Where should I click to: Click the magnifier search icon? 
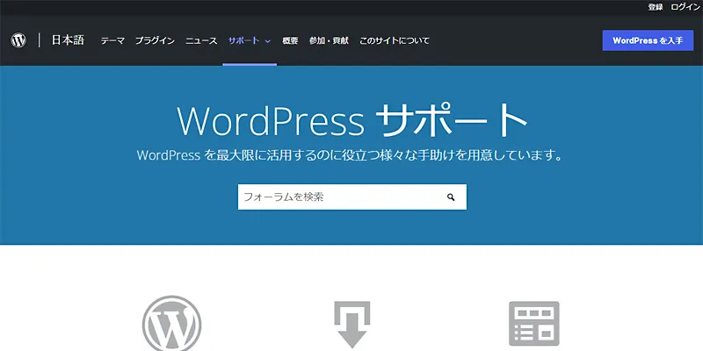tap(451, 197)
